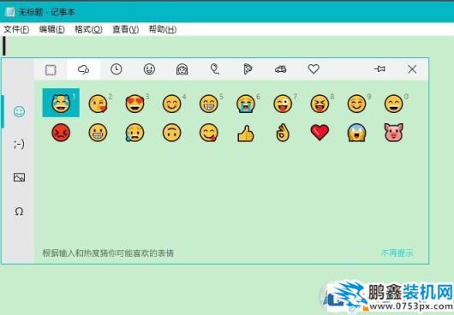Viewport: 454px width, 315px height.
Task: Open the car transport category tab
Action: tap(281, 69)
